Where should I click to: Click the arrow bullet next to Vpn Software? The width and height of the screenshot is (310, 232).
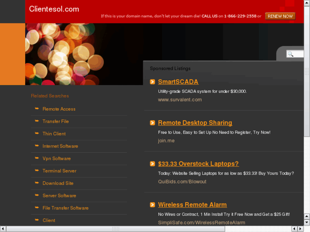click(x=37, y=158)
